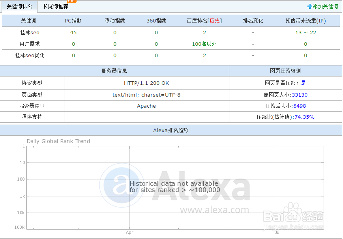Screen dimensions: 343x239
Task: Click the NEW badge on 长尾词推荐 tab
Action: click(71, 2)
